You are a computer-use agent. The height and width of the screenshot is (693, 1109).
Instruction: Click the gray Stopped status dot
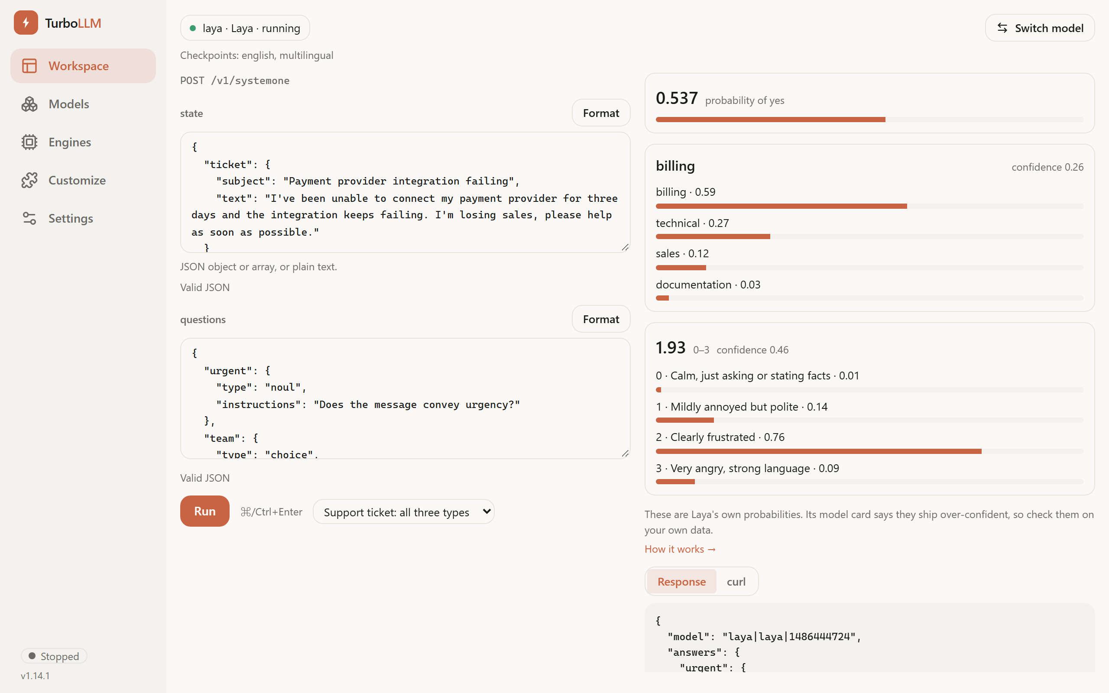32,656
